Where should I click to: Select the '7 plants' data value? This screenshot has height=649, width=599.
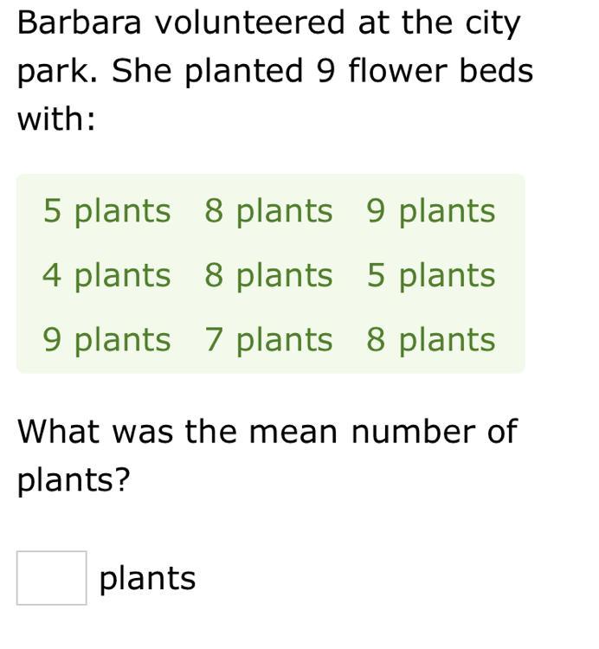pyautogui.click(x=268, y=341)
